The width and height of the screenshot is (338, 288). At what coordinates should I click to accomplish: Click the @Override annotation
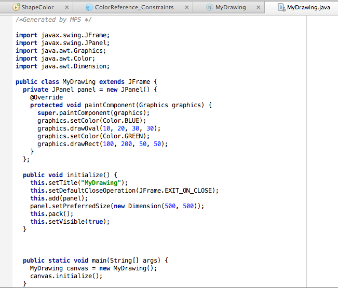click(x=46, y=97)
